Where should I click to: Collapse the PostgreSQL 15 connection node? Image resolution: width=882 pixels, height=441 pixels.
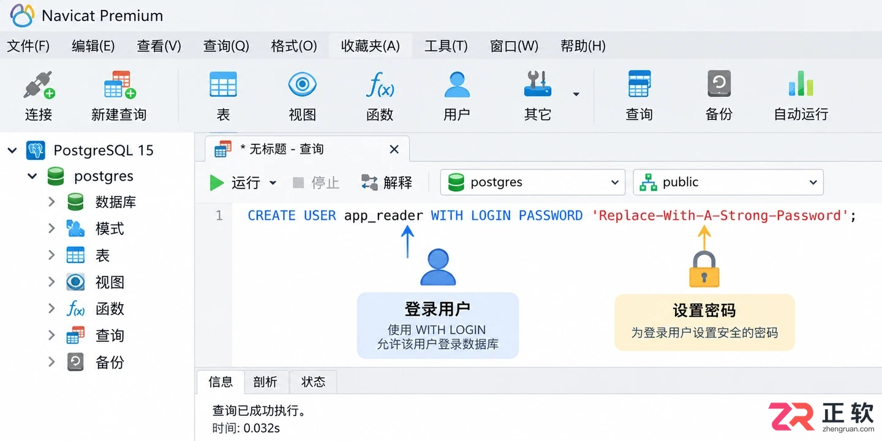tap(12, 150)
